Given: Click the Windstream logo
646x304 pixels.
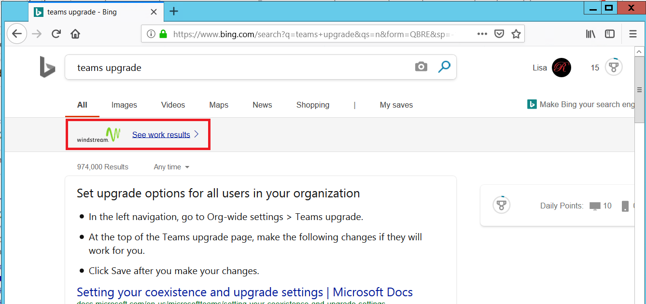Looking at the screenshot, I should [98, 135].
